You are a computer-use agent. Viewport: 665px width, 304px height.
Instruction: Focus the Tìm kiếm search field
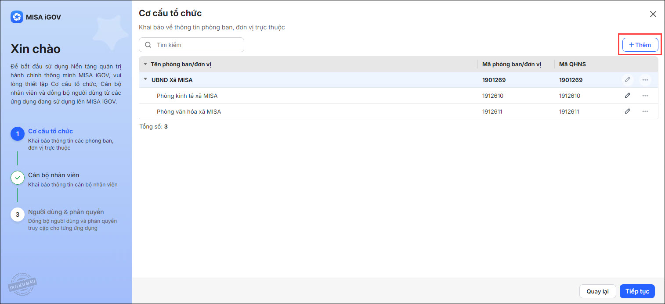click(x=198, y=45)
